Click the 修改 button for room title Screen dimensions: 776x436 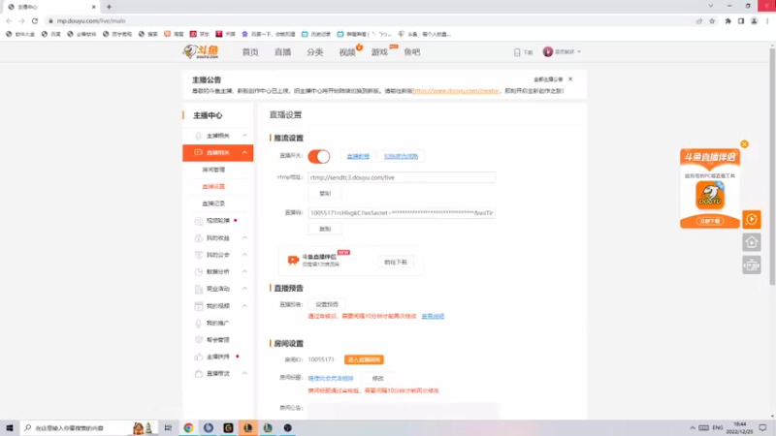tap(377, 378)
